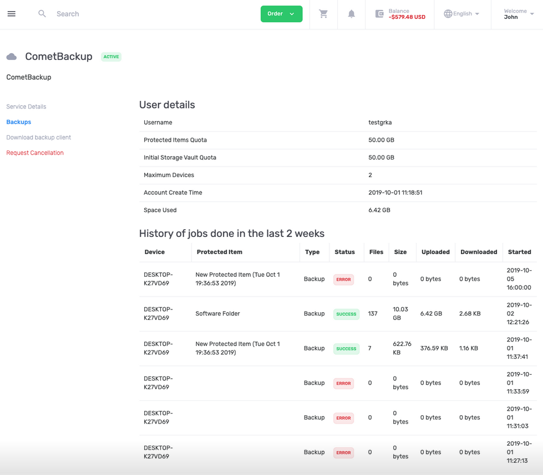The width and height of the screenshot is (543, 475).
Task: Click the wallet balance icon
Action: (x=379, y=14)
